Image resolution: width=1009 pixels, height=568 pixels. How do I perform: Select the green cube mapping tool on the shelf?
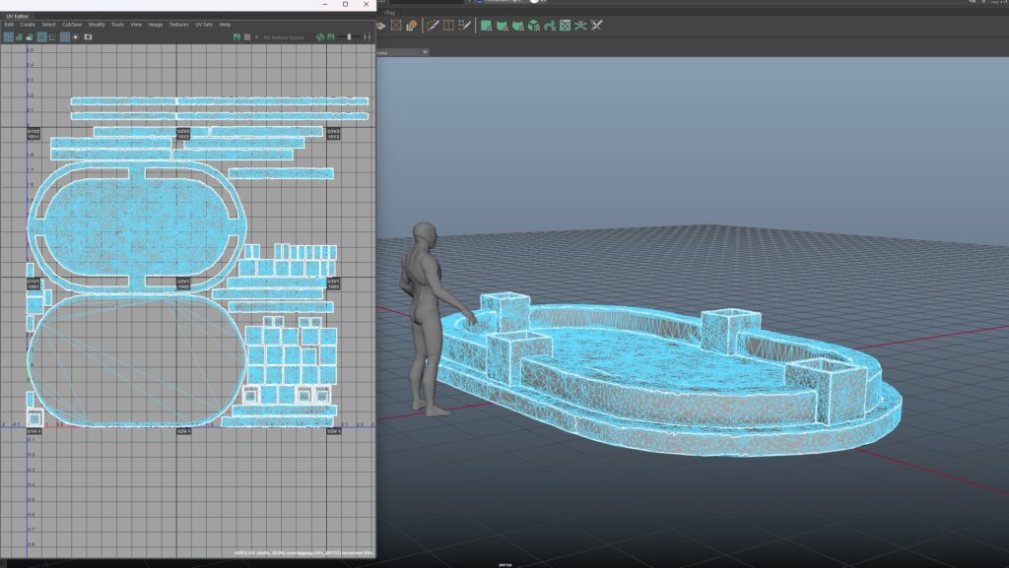pos(533,27)
